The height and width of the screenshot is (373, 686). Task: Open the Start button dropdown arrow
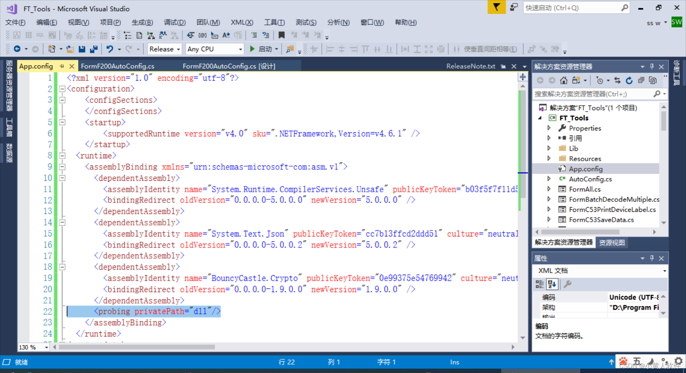point(277,49)
